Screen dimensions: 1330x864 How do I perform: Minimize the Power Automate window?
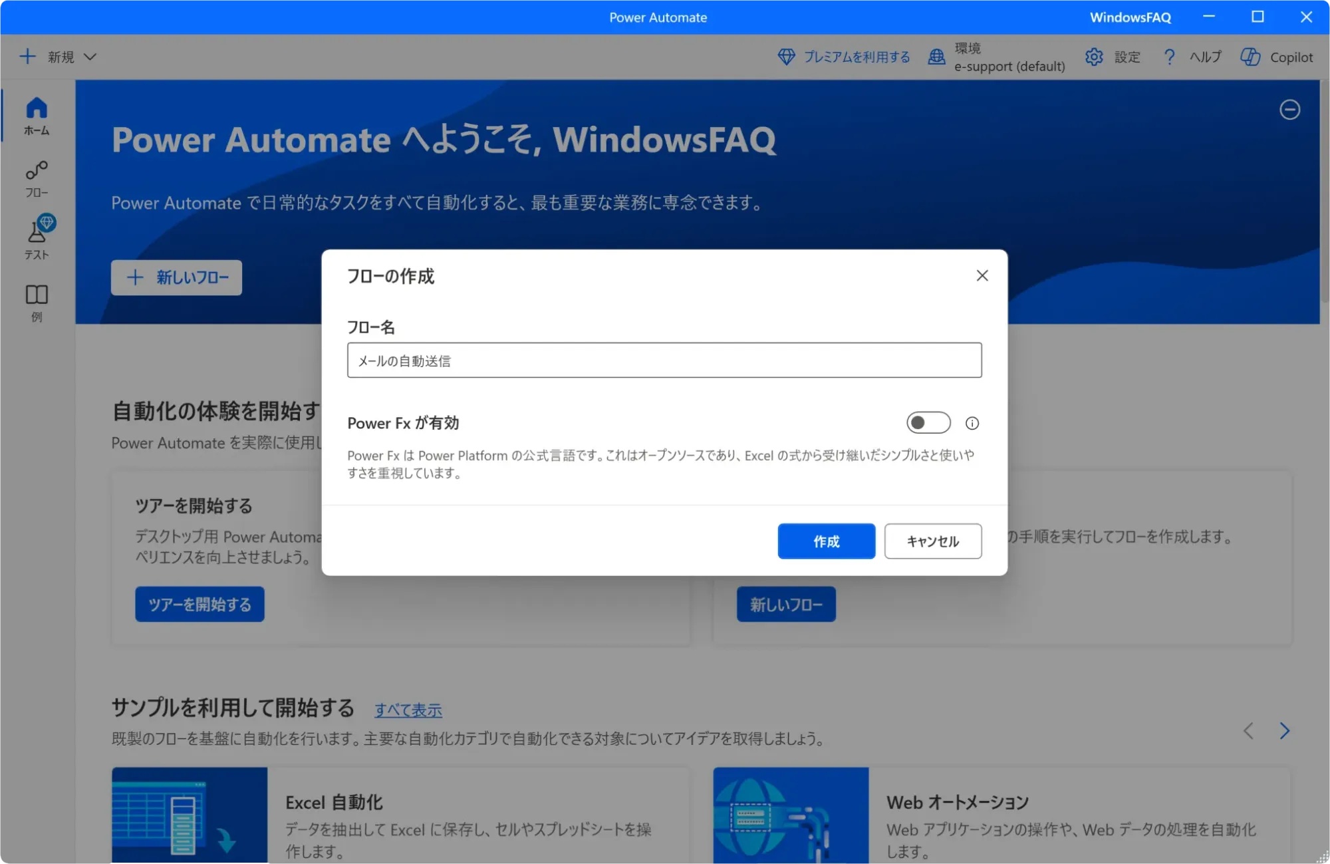[1209, 17]
